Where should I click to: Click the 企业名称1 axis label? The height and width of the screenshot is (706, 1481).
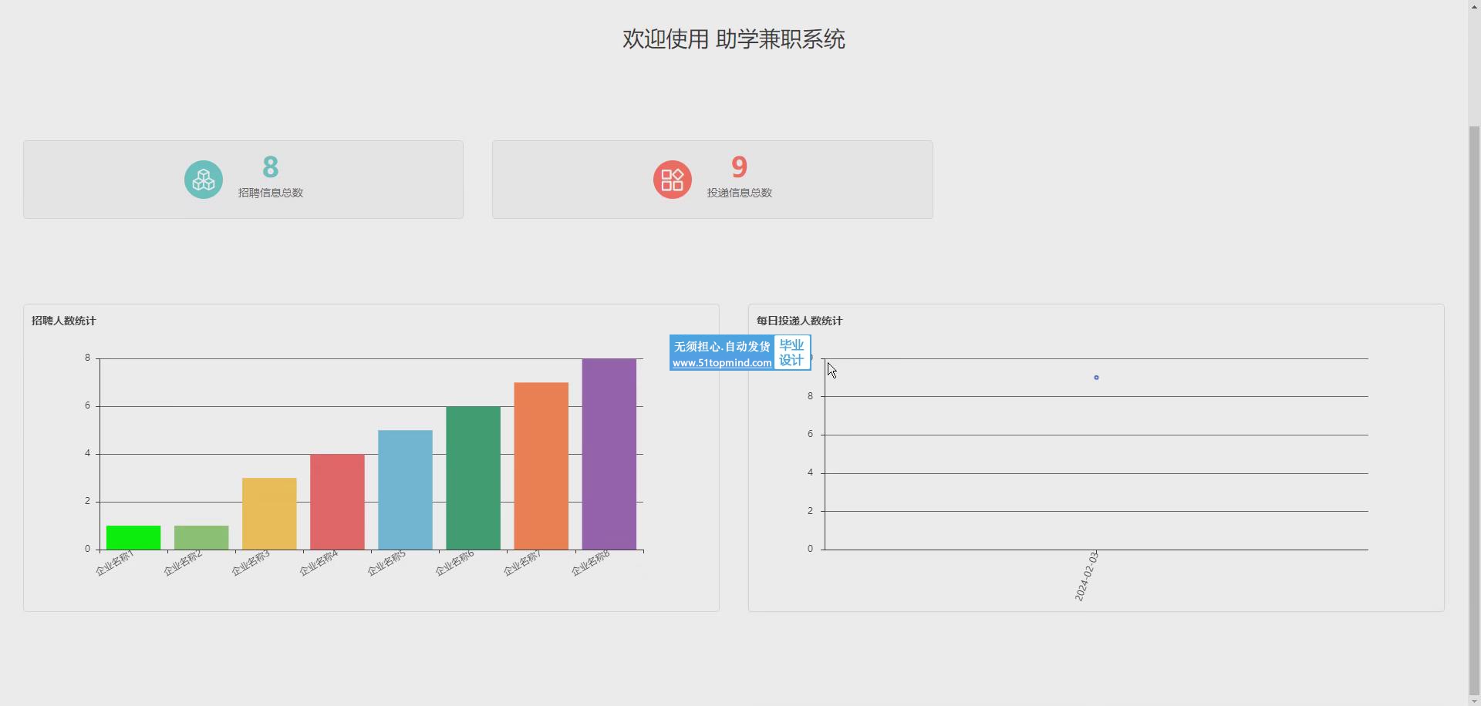pyautogui.click(x=115, y=563)
